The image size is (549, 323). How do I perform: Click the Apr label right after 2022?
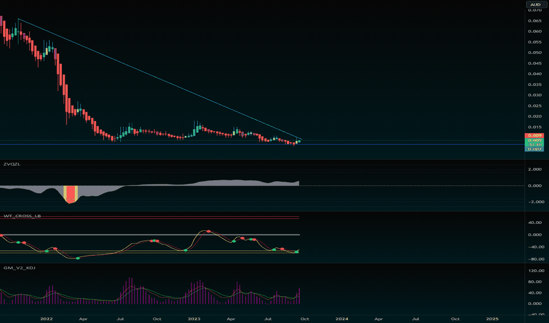coord(83,319)
